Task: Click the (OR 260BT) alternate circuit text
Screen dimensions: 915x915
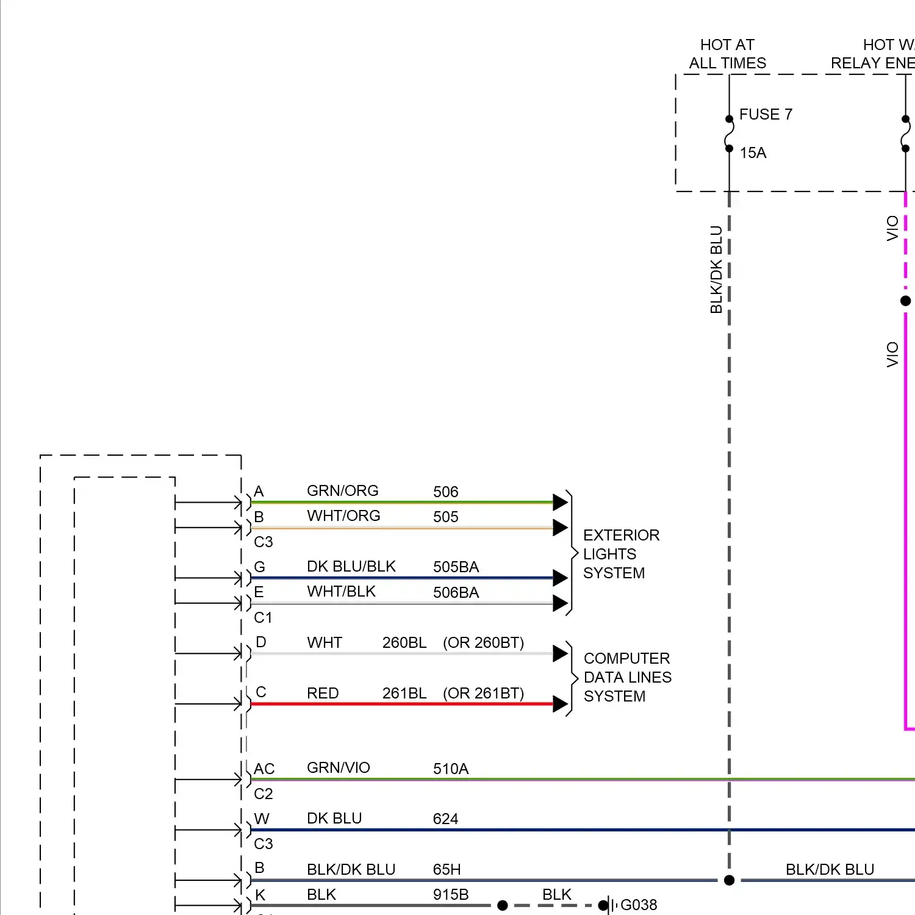Action: [x=483, y=643]
